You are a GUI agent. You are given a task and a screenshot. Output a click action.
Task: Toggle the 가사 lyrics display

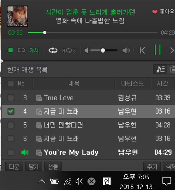34,50
